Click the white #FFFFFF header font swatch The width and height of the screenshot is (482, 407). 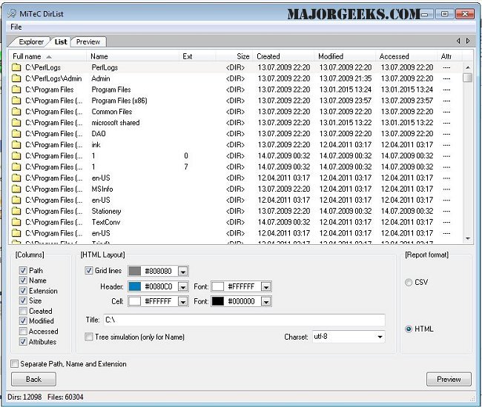[x=217, y=286]
